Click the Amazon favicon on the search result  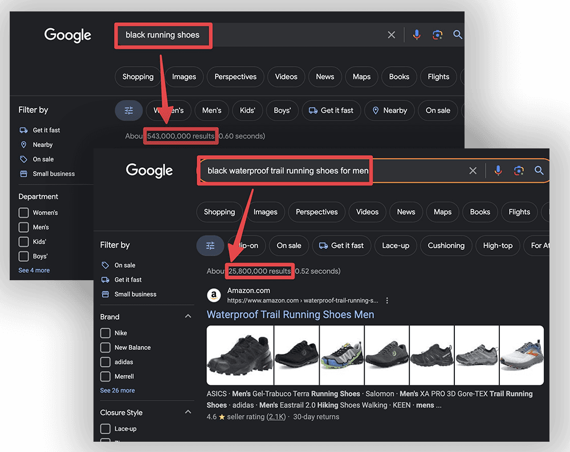(x=214, y=295)
